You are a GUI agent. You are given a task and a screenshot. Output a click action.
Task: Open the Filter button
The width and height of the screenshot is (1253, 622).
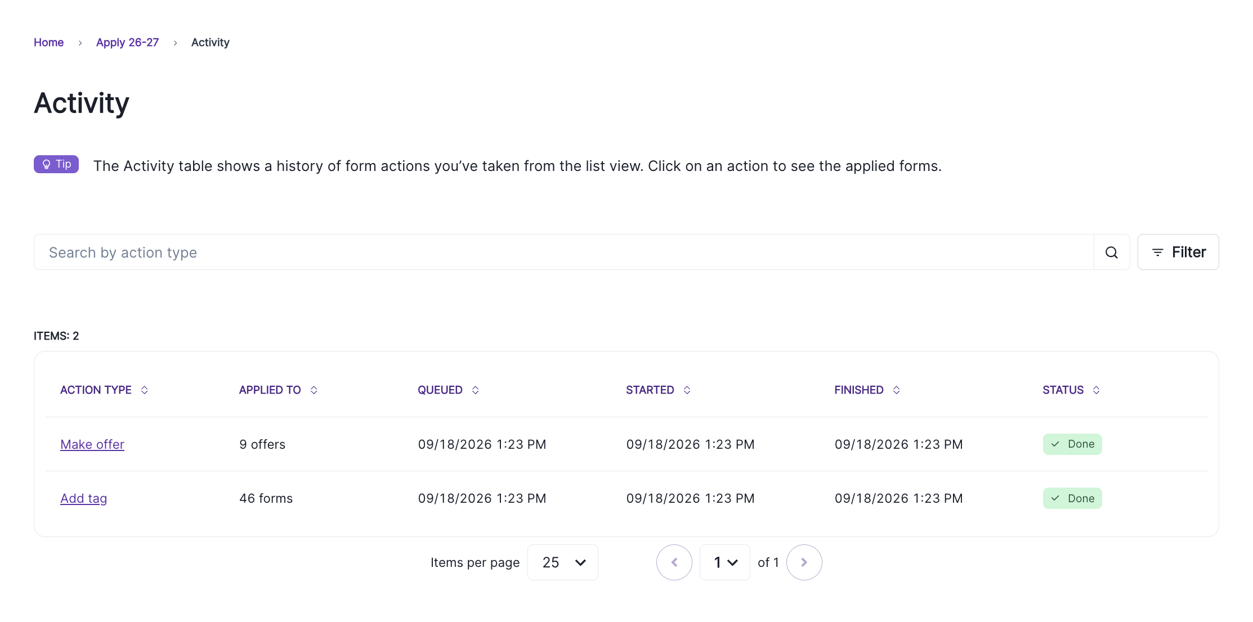[1178, 253]
